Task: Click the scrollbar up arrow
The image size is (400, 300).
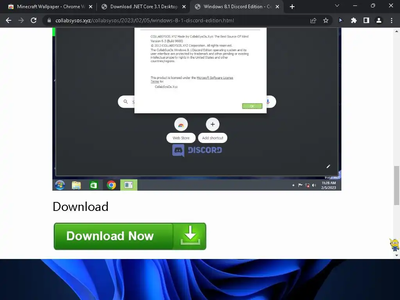Action: point(396,31)
